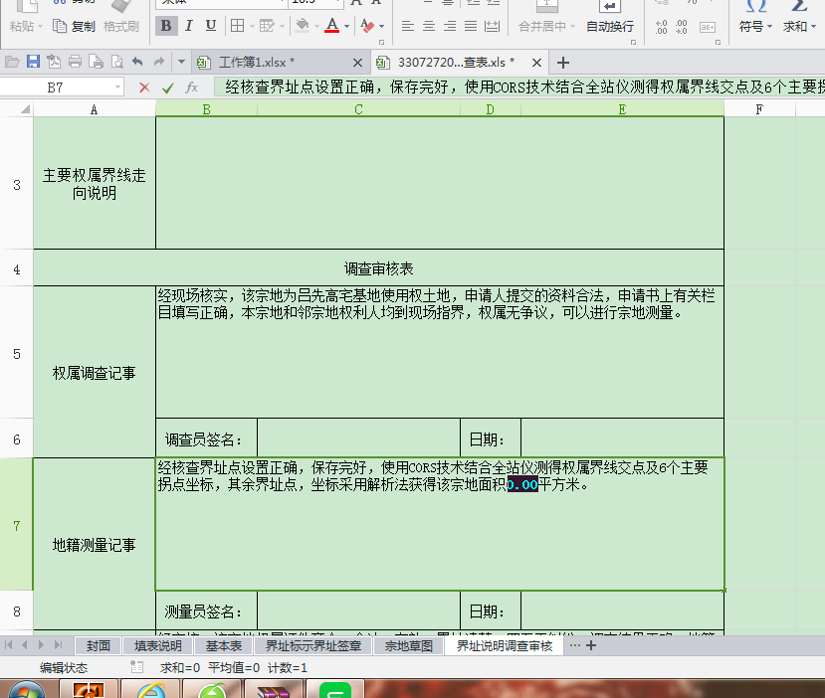Add a new sheet with plus icon
The height and width of the screenshot is (698, 825).
(591, 645)
